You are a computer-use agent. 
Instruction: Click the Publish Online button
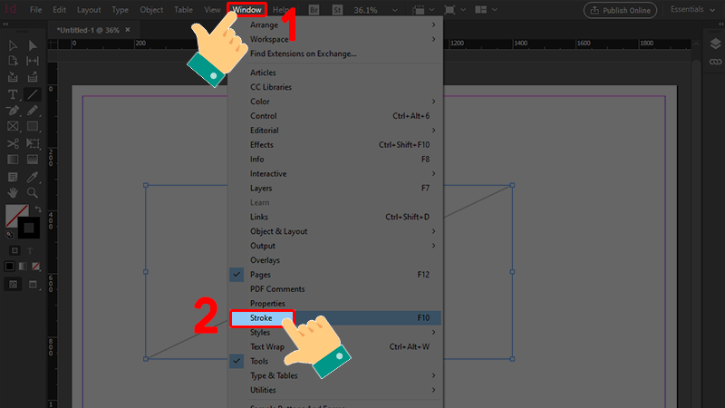pos(620,10)
